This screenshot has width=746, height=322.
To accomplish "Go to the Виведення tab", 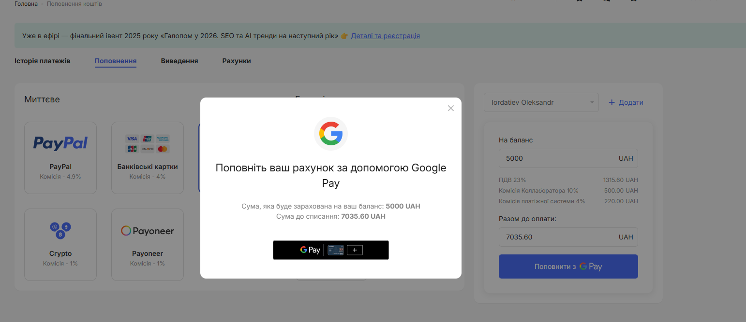I will 179,61.
